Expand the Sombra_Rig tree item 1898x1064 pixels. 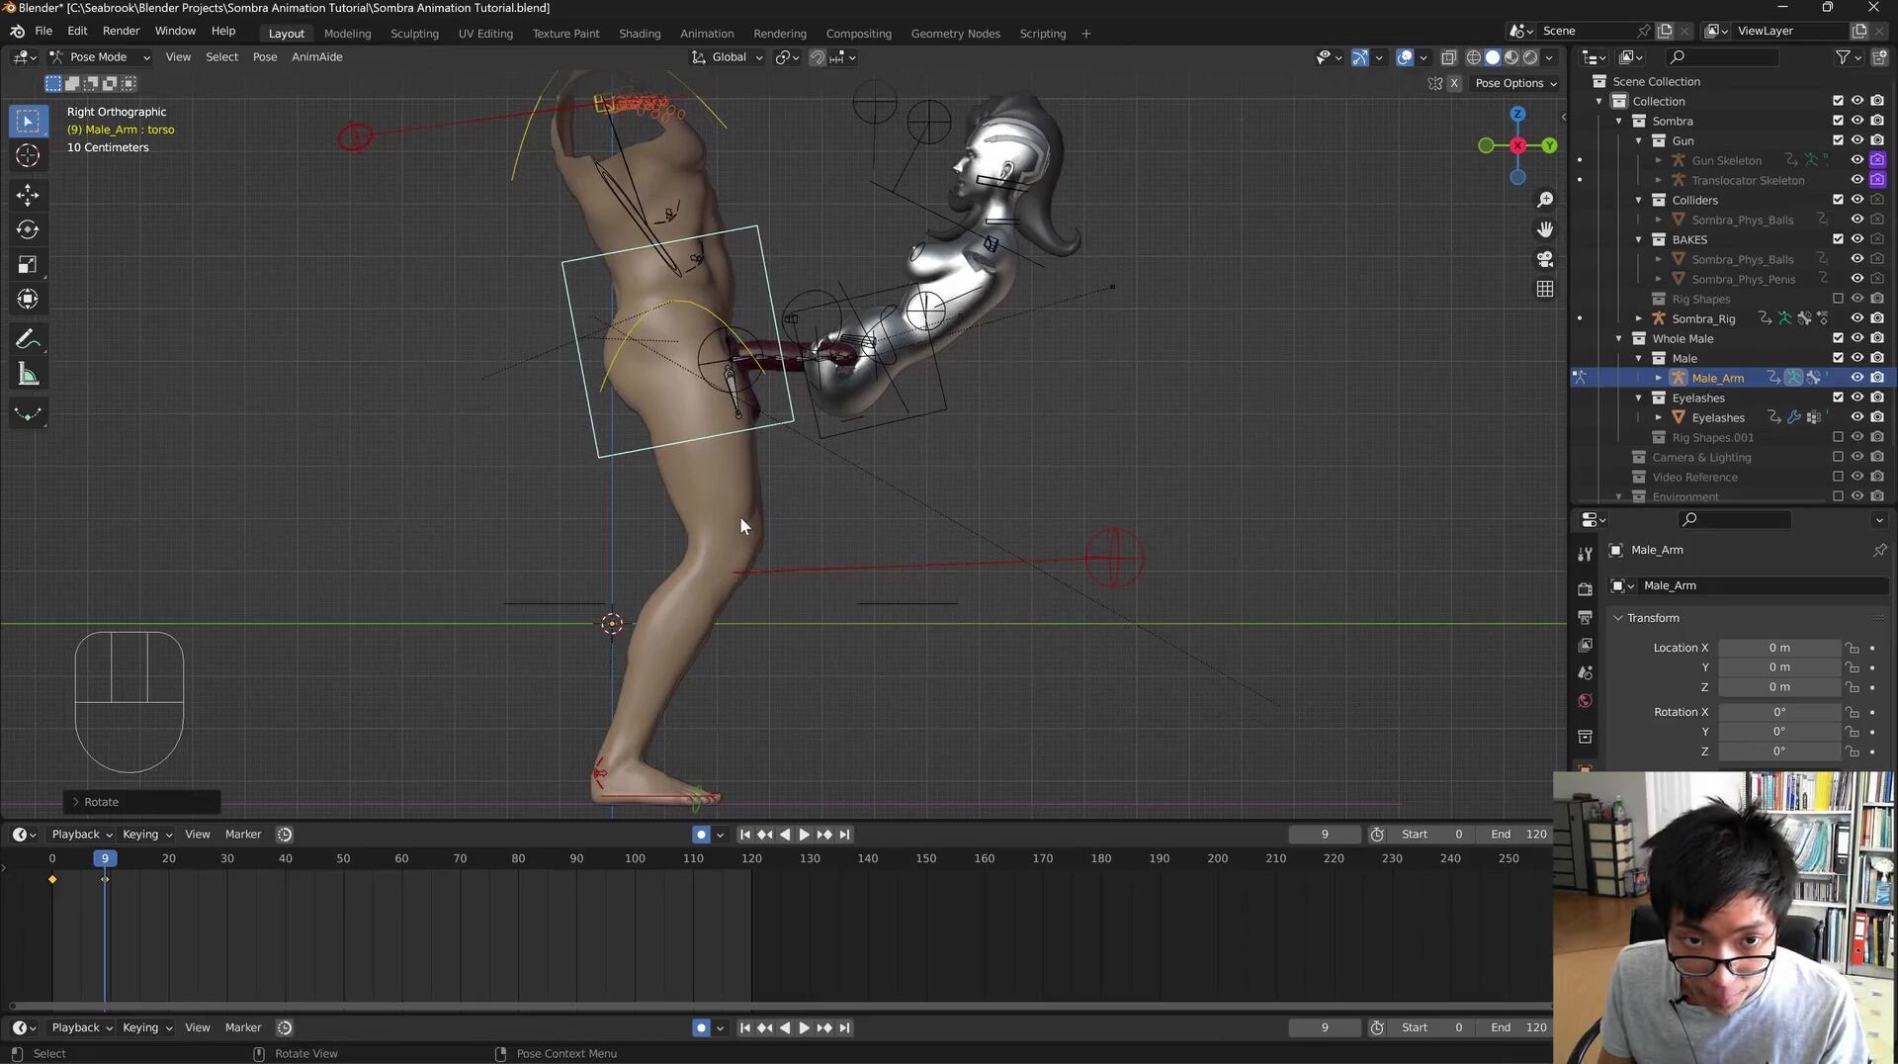click(x=1639, y=318)
